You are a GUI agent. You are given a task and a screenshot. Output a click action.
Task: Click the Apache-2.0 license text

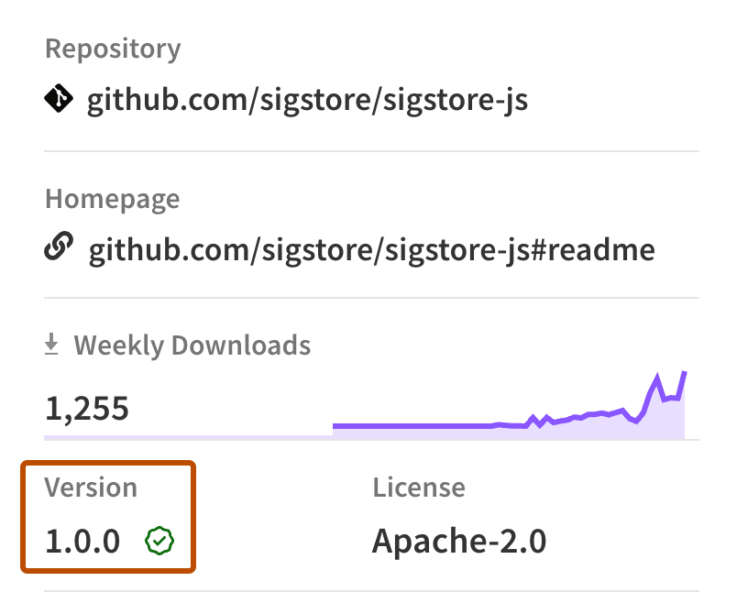point(458,541)
